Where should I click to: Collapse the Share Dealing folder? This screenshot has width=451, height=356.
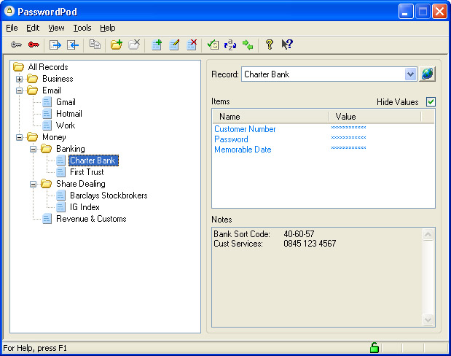(x=33, y=184)
